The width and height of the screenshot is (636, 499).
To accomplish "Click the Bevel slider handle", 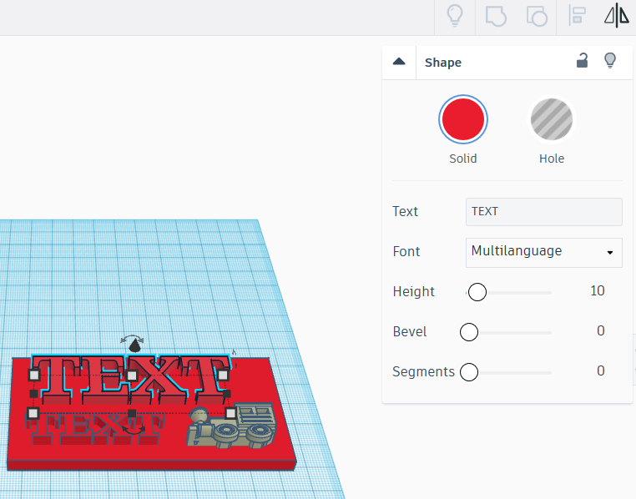I will tap(469, 332).
